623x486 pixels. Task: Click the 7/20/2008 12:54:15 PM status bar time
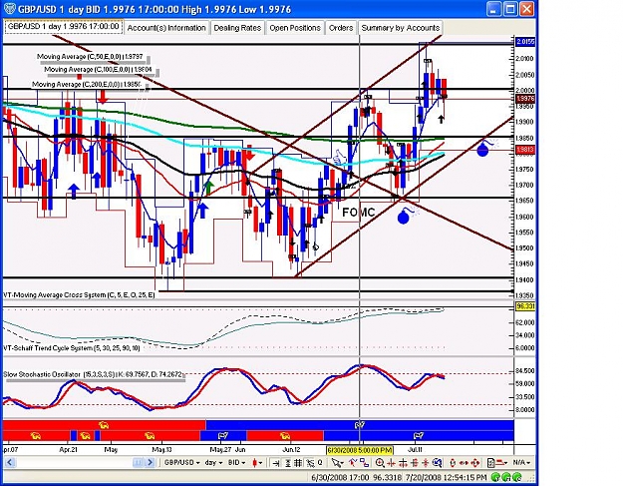pyautogui.click(x=447, y=477)
